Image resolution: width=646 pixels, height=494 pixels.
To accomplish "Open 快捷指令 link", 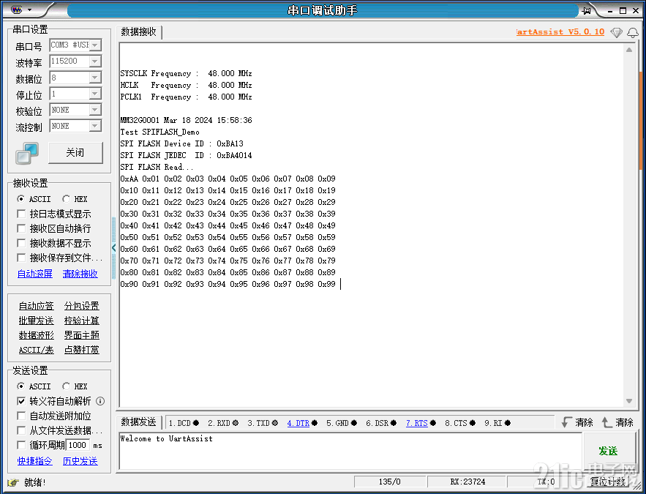I will coord(35,461).
